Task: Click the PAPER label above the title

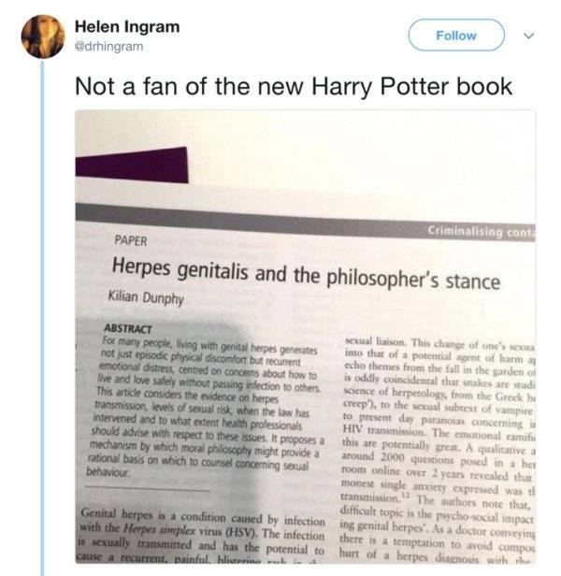Action: [x=130, y=240]
